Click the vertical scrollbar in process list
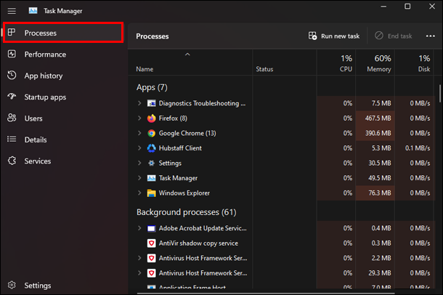The width and height of the screenshot is (443, 295). point(439,94)
